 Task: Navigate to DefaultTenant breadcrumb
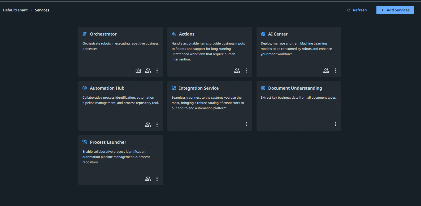click(x=15, y=10)
